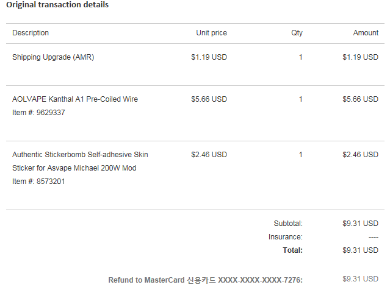
Task: Click the Sticker for Asvape Michael 200W Mod line
Action: click(74, 168)
